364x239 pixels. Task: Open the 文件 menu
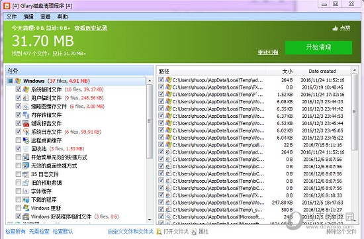11,17
